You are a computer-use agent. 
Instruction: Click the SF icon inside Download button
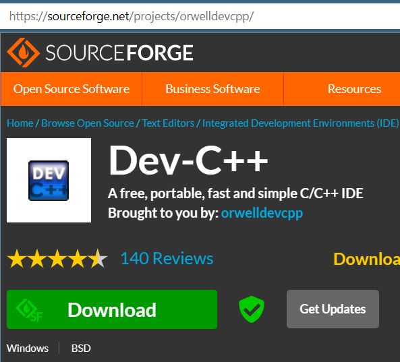[x=29, y=310]
